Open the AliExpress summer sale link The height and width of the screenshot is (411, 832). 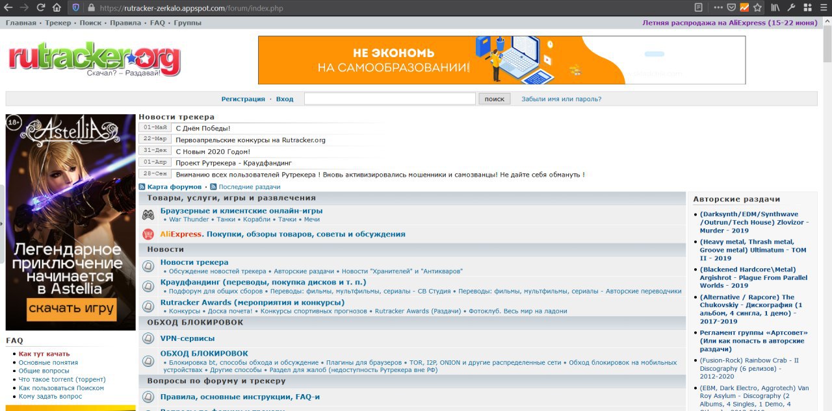[x=730, y=23]
